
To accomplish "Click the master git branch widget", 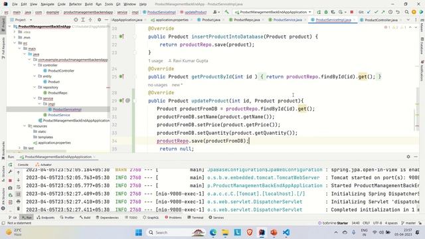I will coord(408,223).
